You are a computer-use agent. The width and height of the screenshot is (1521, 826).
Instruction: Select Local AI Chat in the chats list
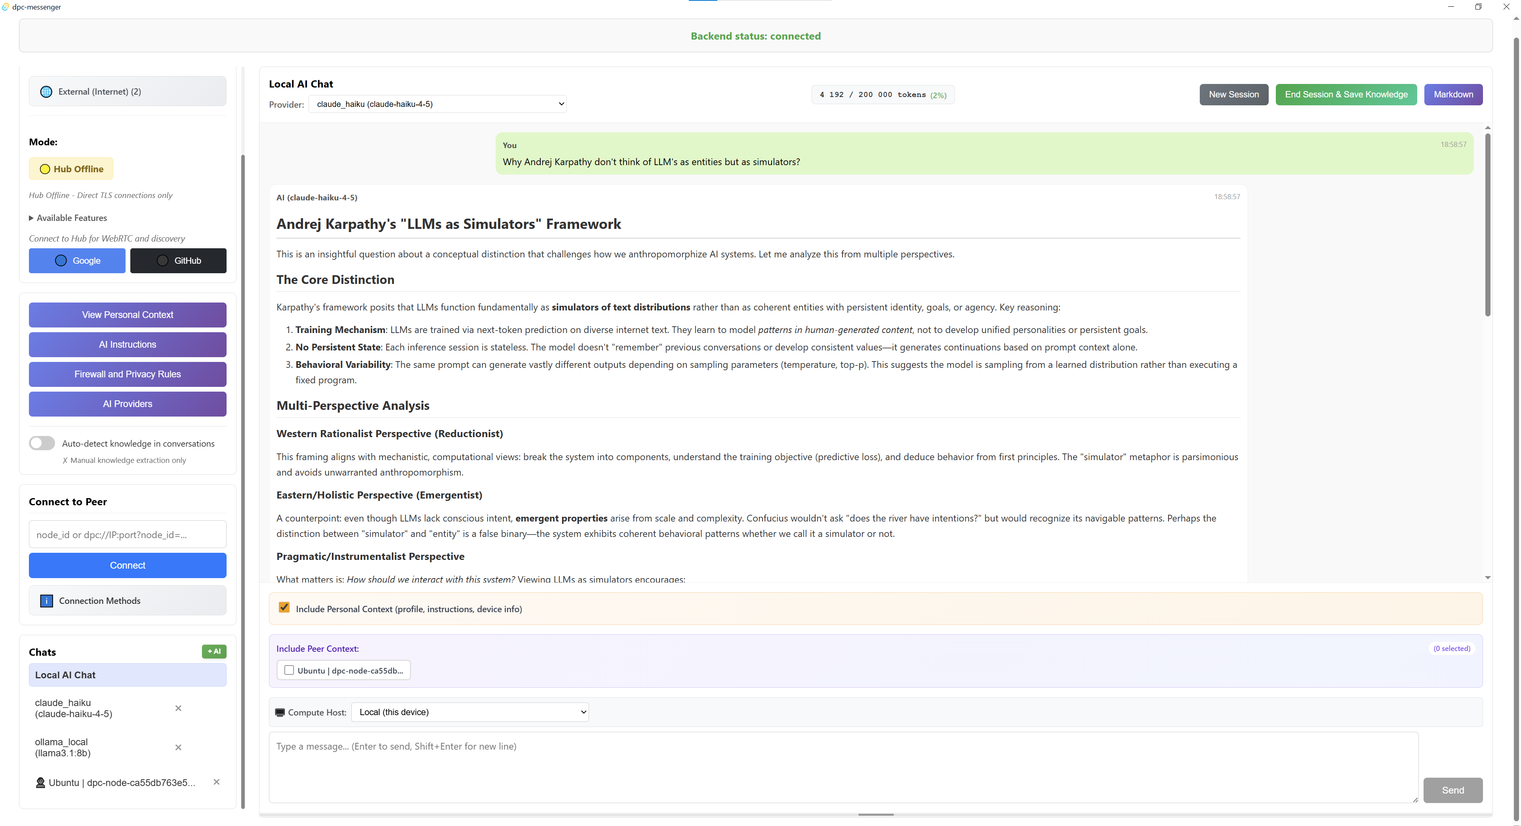(128, 675)
